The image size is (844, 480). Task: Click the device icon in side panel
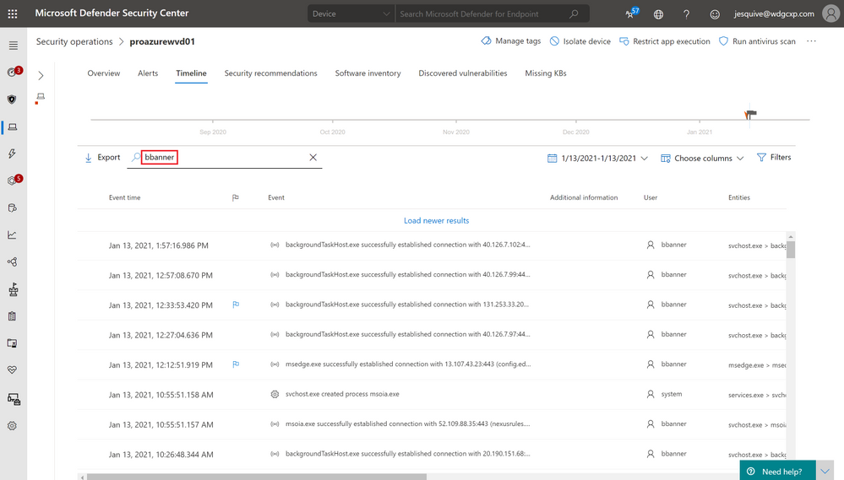(41, 97)
